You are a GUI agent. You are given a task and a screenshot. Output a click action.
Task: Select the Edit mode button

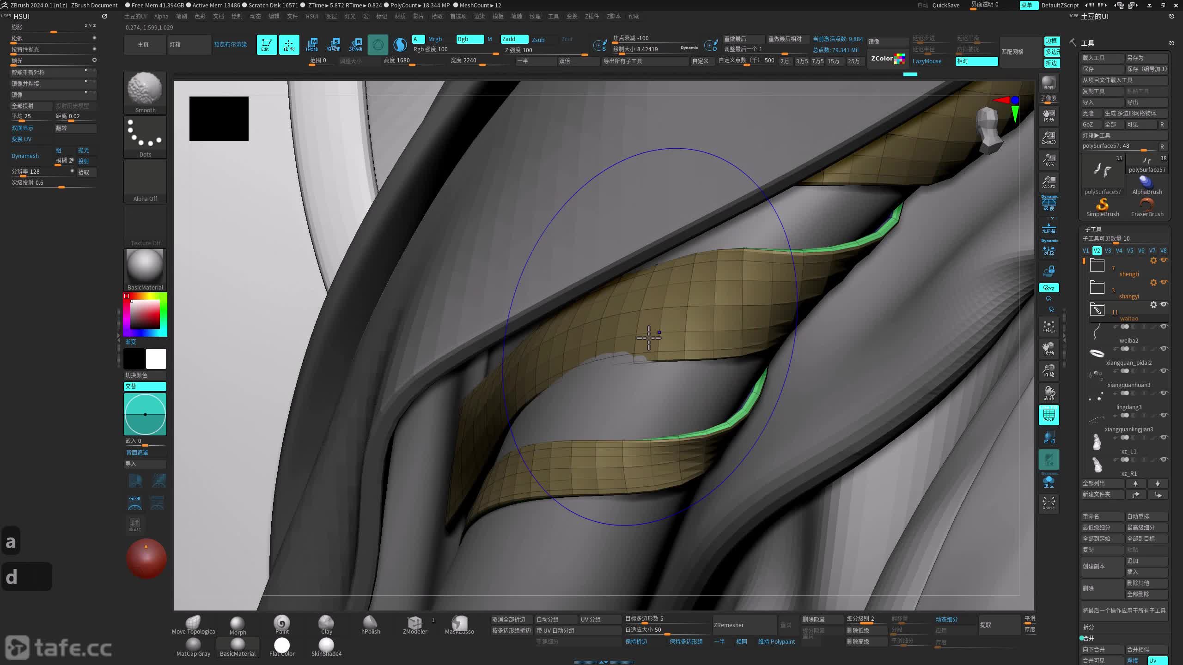click(x=267, y=44)
